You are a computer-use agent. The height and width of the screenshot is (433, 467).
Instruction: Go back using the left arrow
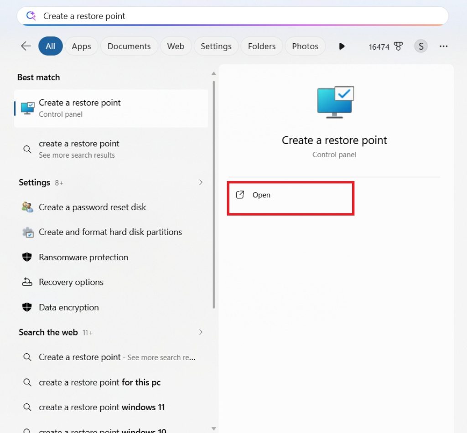(26, 46)
